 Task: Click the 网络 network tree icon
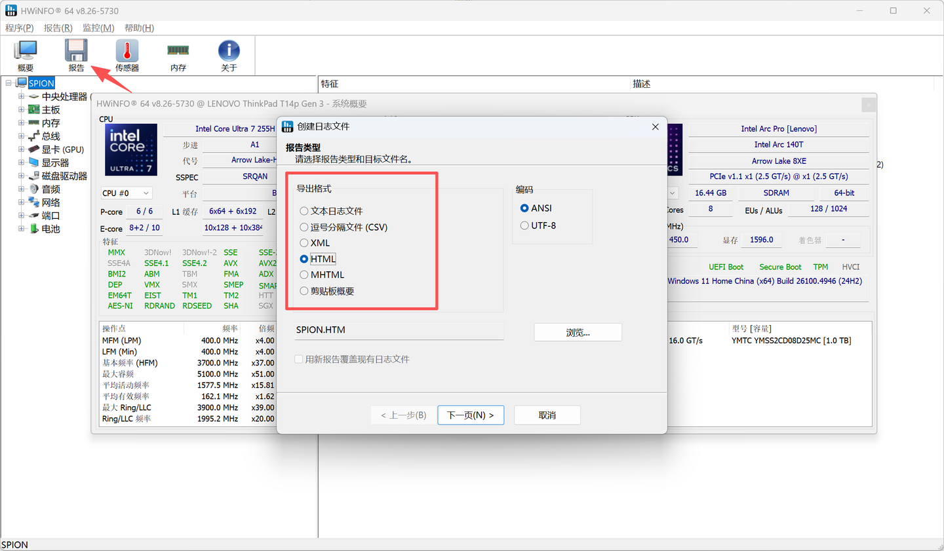tap(34, 202)
